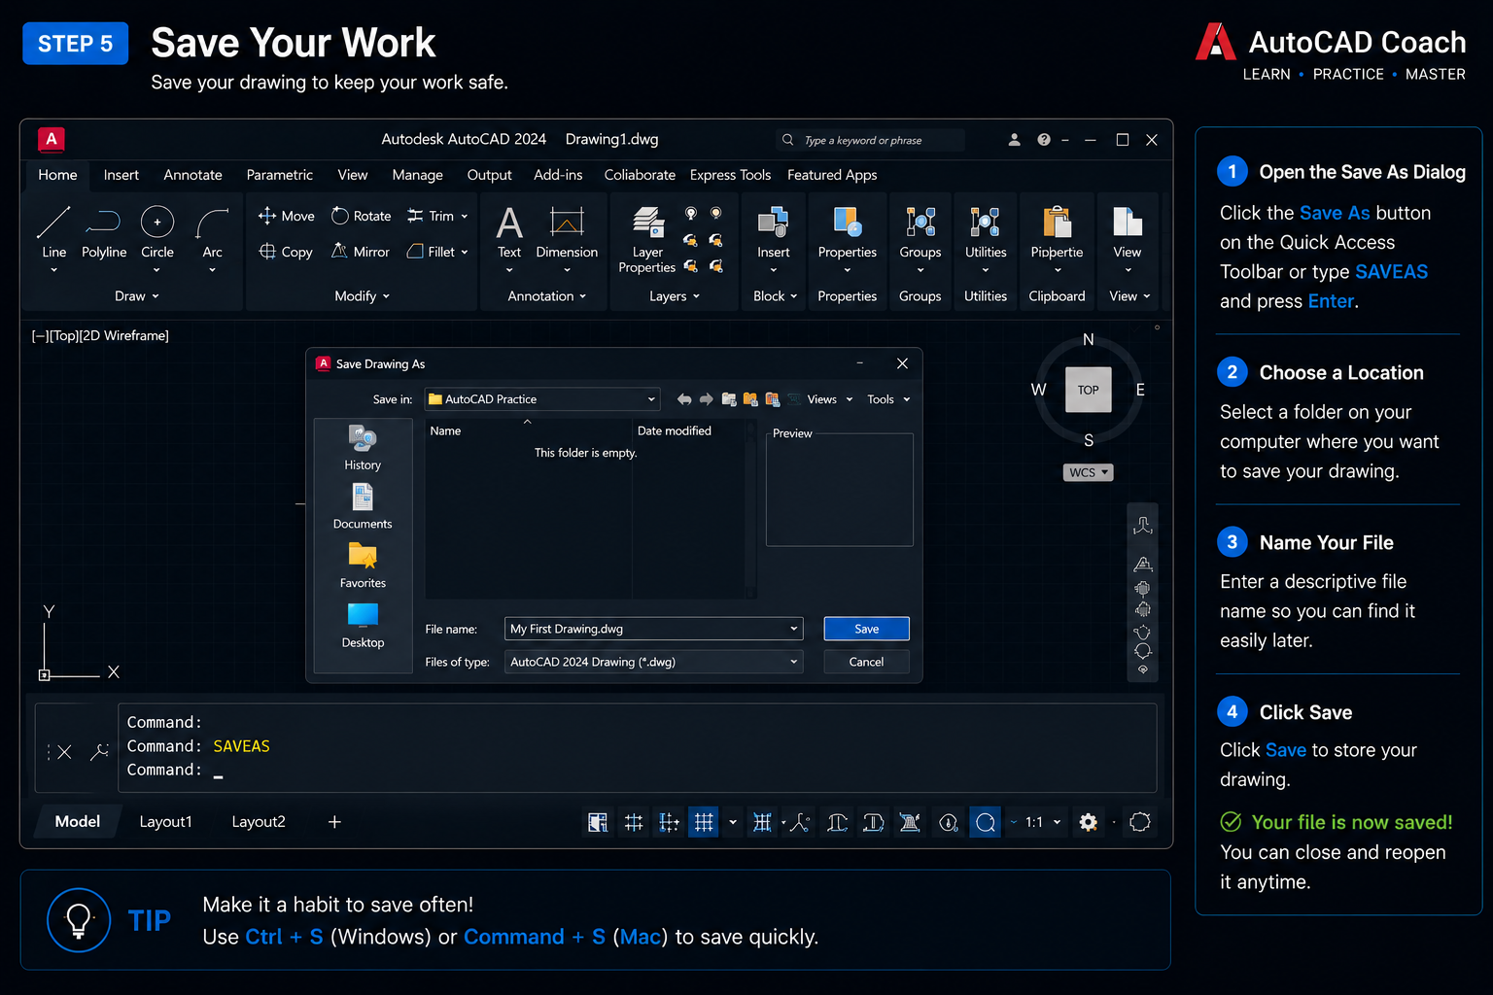Open History in Save dialog sidebar
The image size is (1493, 995).
[363, 448]
